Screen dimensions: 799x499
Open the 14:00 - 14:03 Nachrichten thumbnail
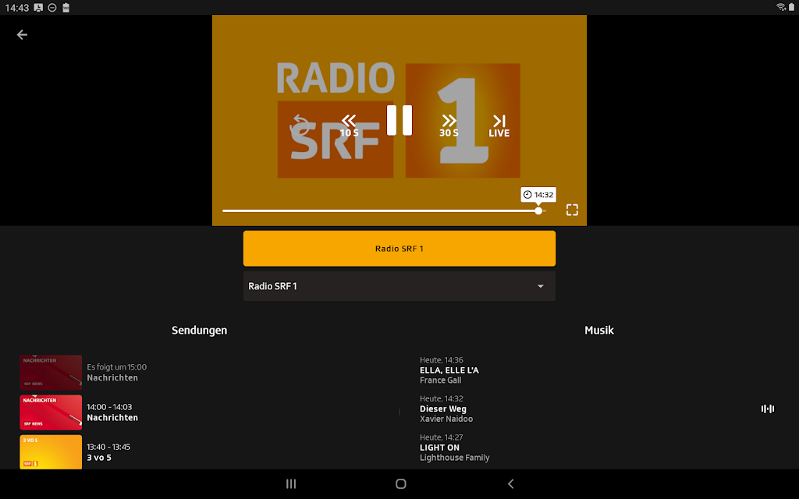(x=51, y=412)
